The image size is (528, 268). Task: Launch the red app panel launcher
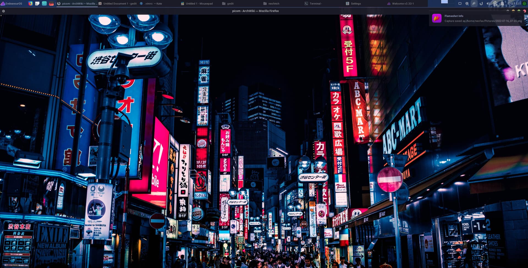point(51,4)
